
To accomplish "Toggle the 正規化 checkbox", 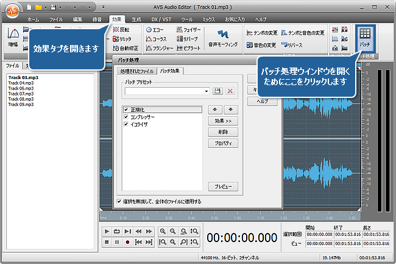I will pyautogui.click(x=126, y=109).
